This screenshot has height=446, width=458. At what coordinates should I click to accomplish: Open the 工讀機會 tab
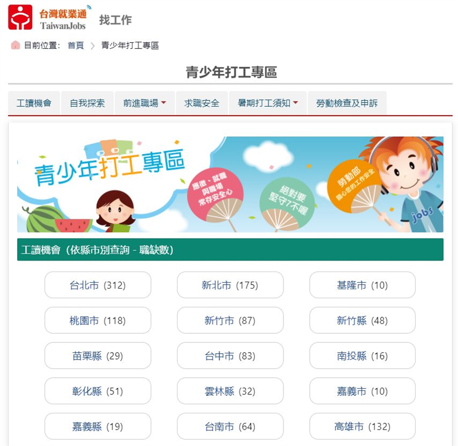point(34,103)
